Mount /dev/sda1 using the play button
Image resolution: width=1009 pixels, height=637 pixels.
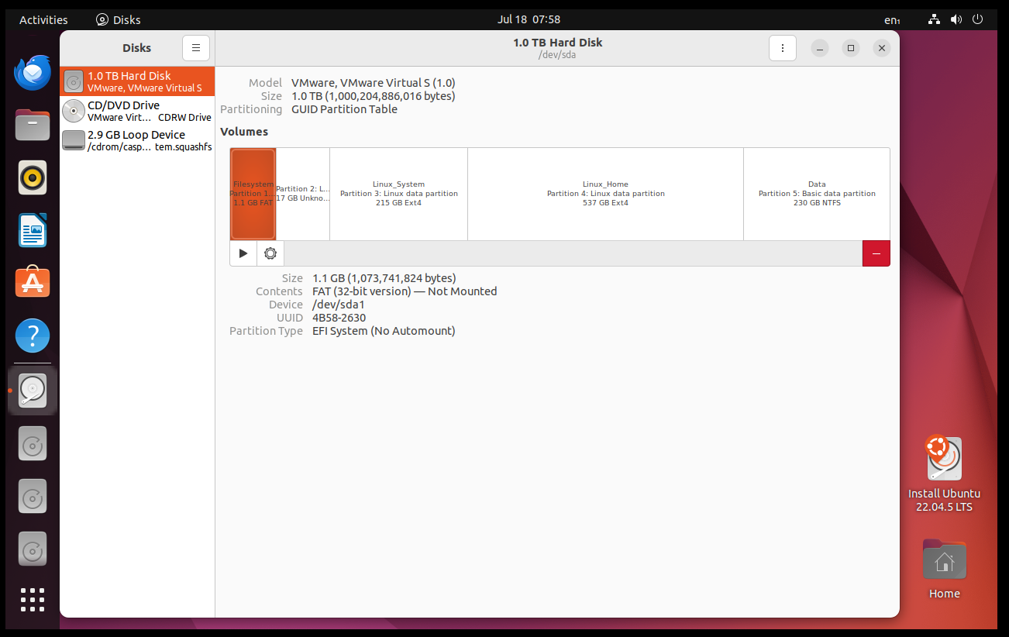[243, 253]
